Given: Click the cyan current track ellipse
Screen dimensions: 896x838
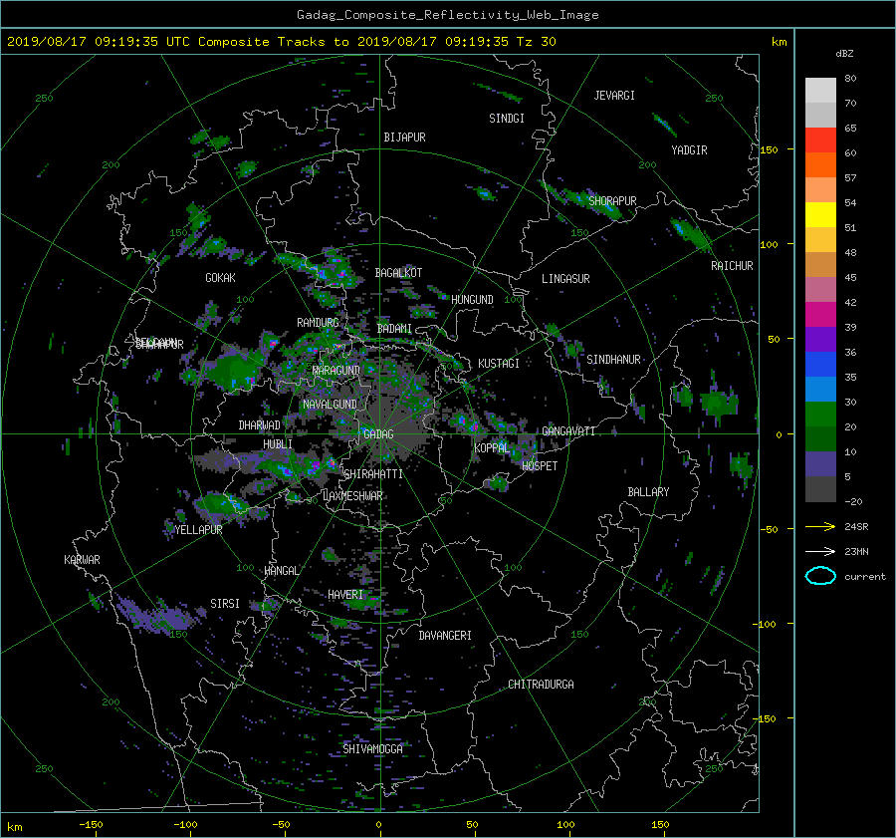Looking at the screenshot, I should [x=820, y=576].
